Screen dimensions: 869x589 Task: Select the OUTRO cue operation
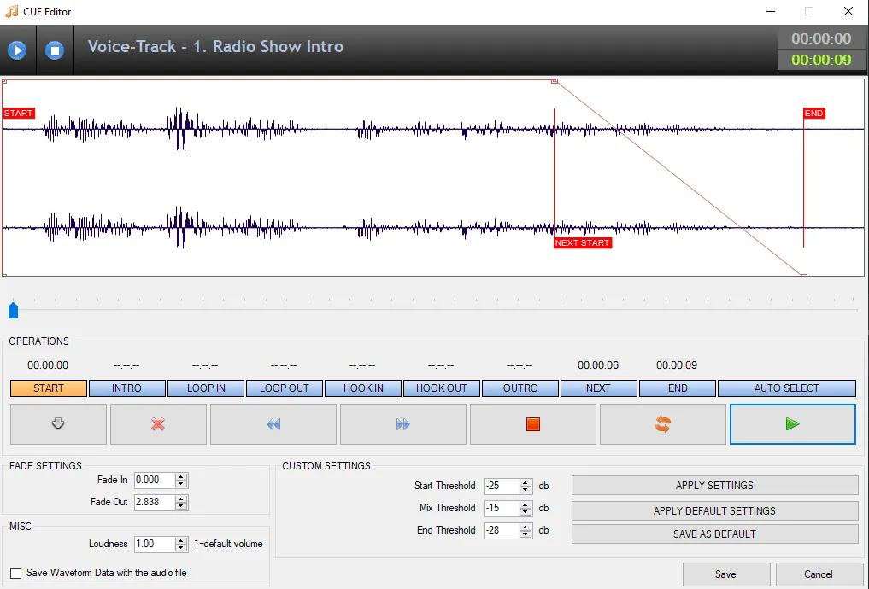[520, 388]
